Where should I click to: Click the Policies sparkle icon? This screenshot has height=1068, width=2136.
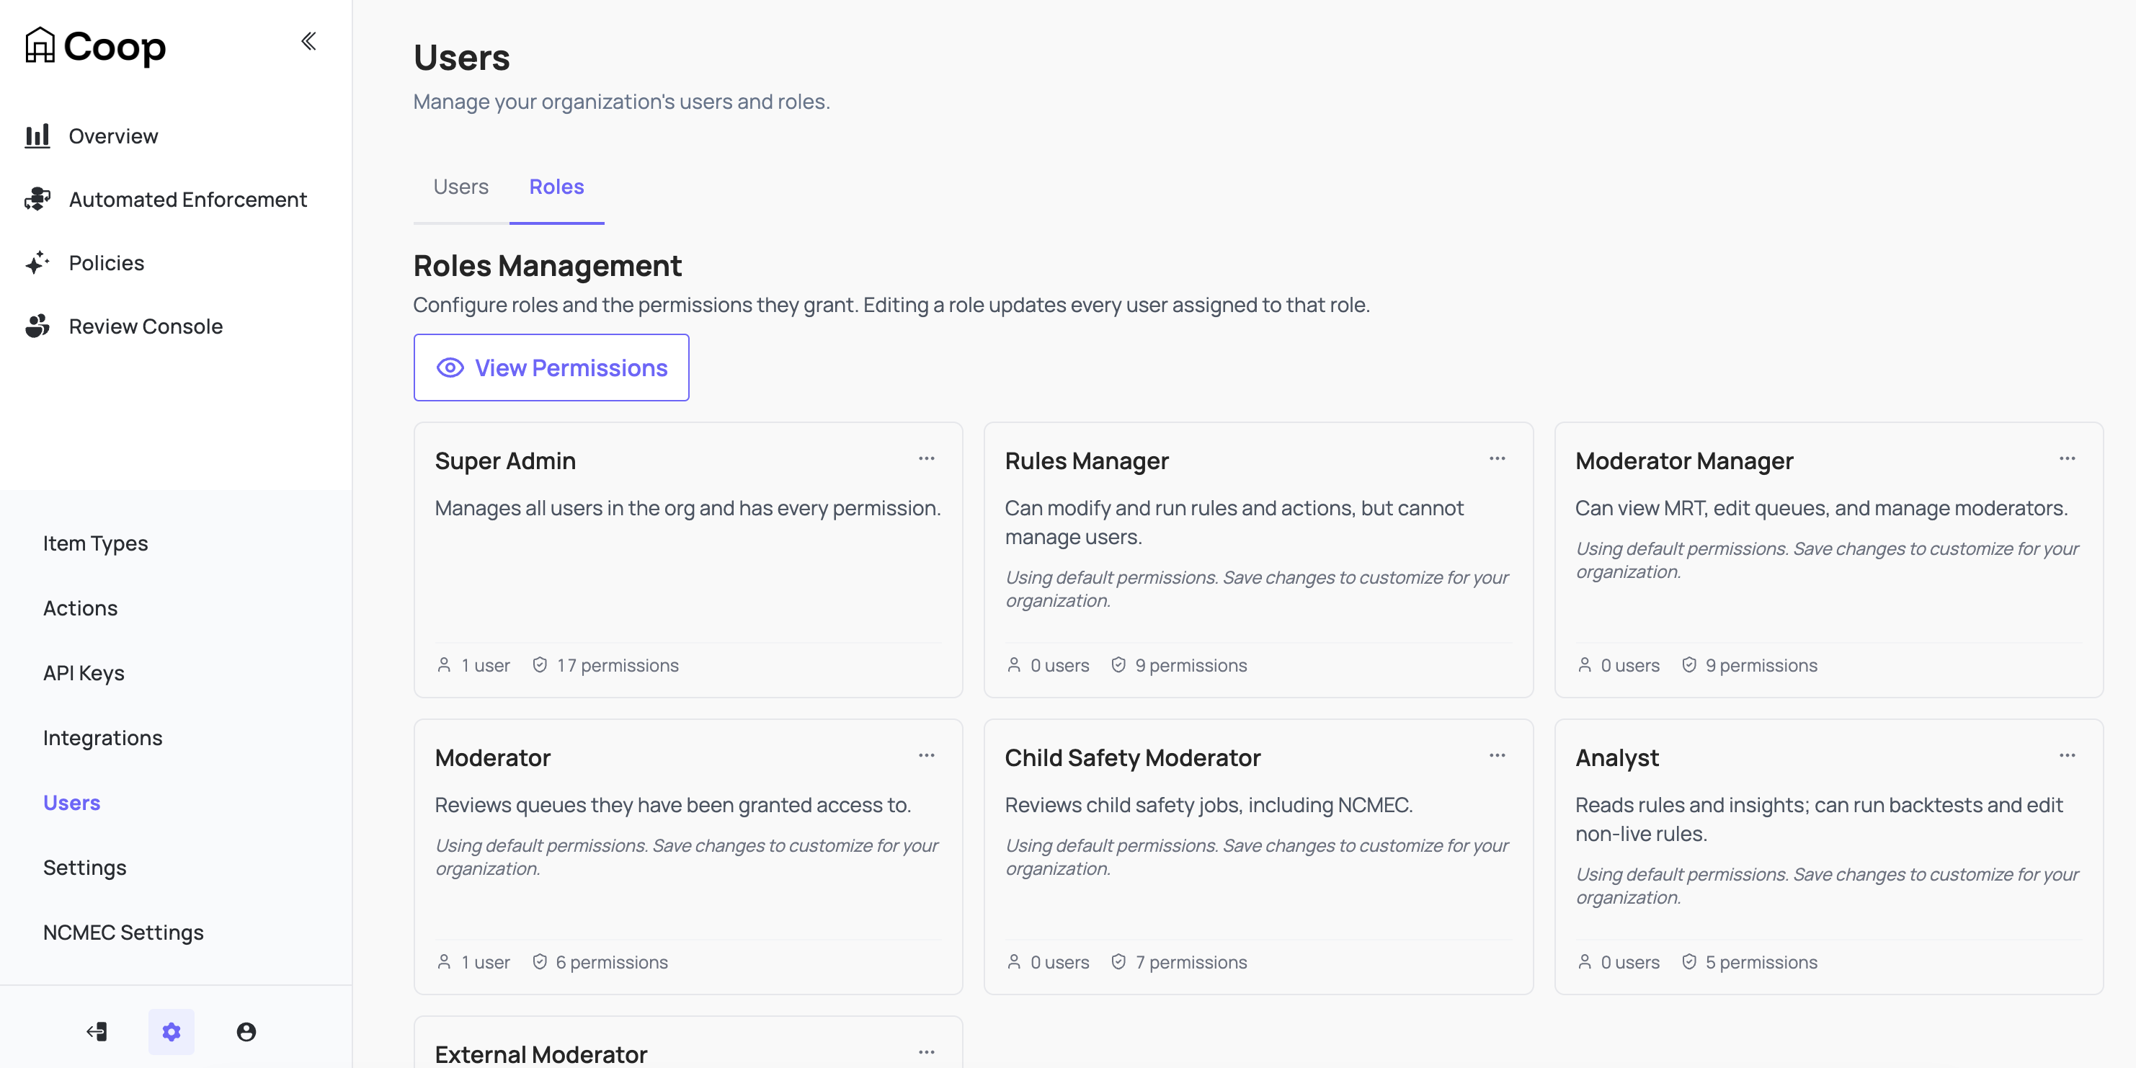coord(37,263)
